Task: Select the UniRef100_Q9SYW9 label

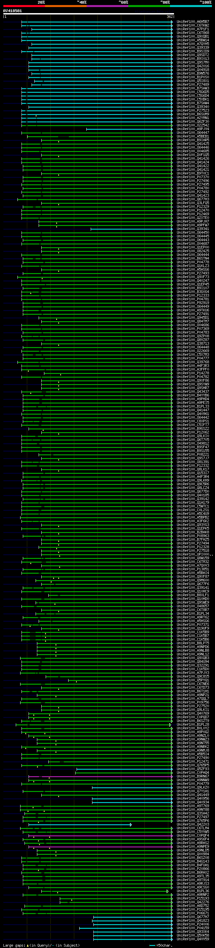Action: (192, 384)
